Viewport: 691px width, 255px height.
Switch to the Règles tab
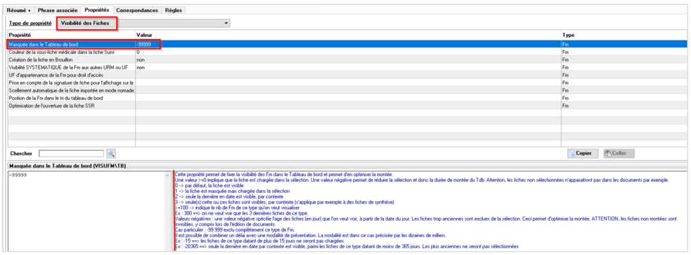click(173, 9)
